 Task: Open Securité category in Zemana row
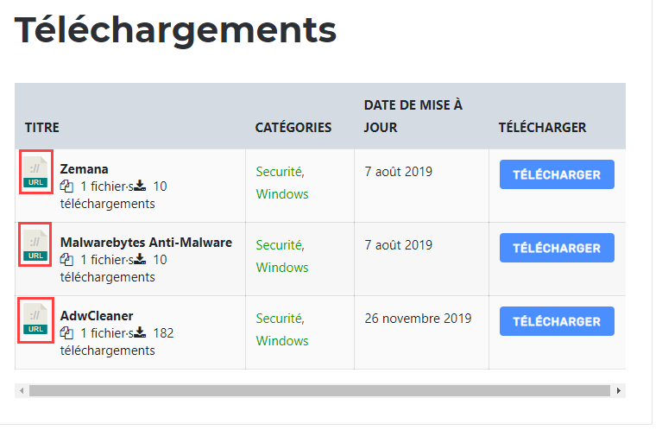click(279, 172)
